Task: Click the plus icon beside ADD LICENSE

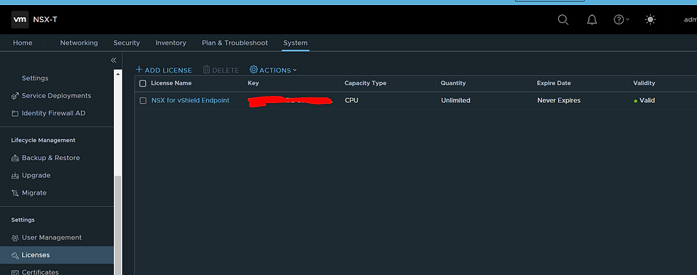Action: (139, 70)
